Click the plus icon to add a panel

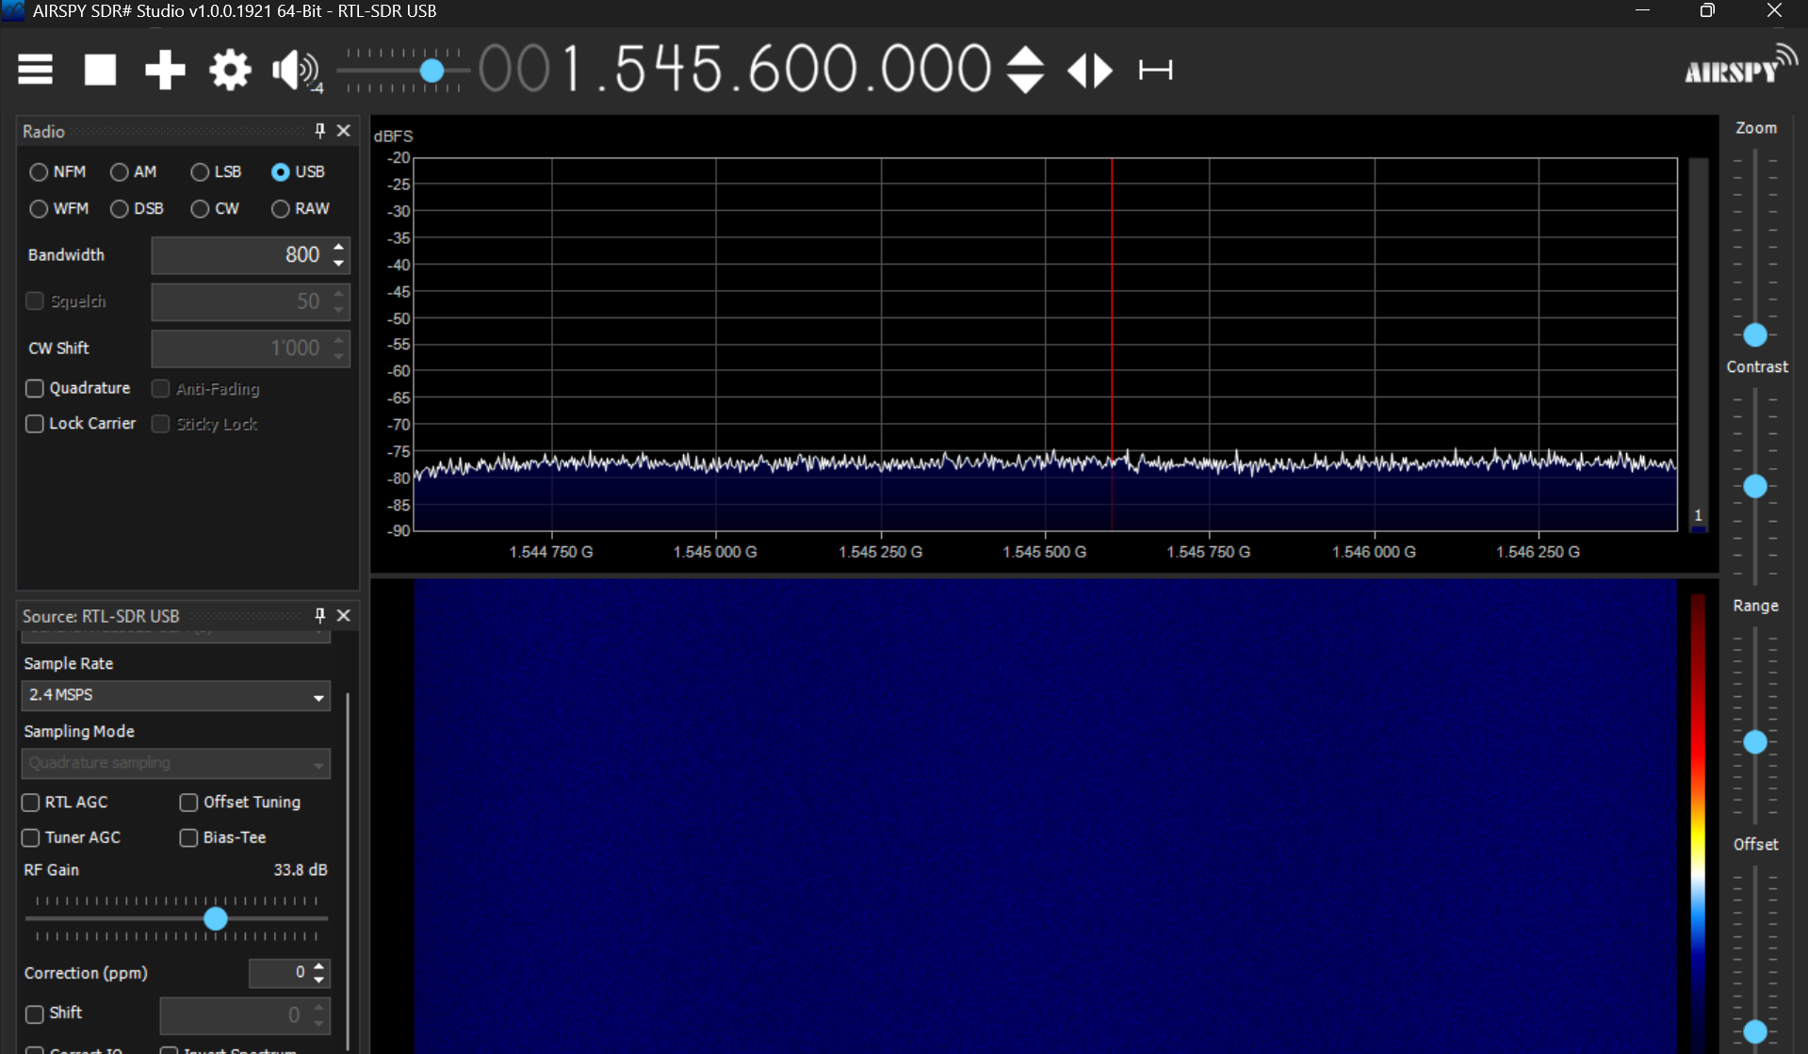tap(165, 70)
